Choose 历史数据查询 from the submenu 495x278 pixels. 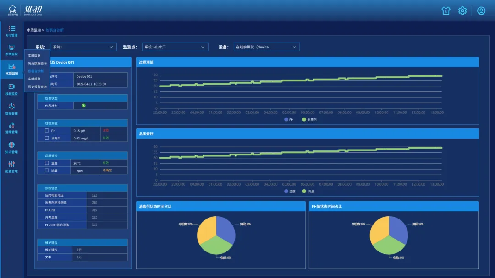37,64
